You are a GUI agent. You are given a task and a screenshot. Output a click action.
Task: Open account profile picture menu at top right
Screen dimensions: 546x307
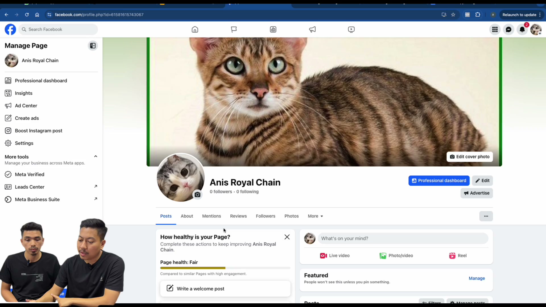coord(536,29)
